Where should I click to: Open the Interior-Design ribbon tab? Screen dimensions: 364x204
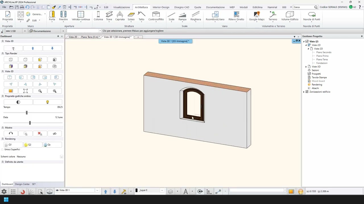[x=161, y=7]
